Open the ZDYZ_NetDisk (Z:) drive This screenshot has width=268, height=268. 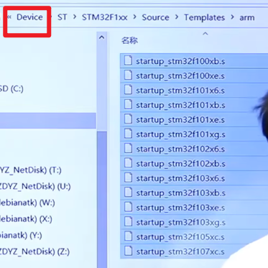pyautogui.click(x=35, y=251)
